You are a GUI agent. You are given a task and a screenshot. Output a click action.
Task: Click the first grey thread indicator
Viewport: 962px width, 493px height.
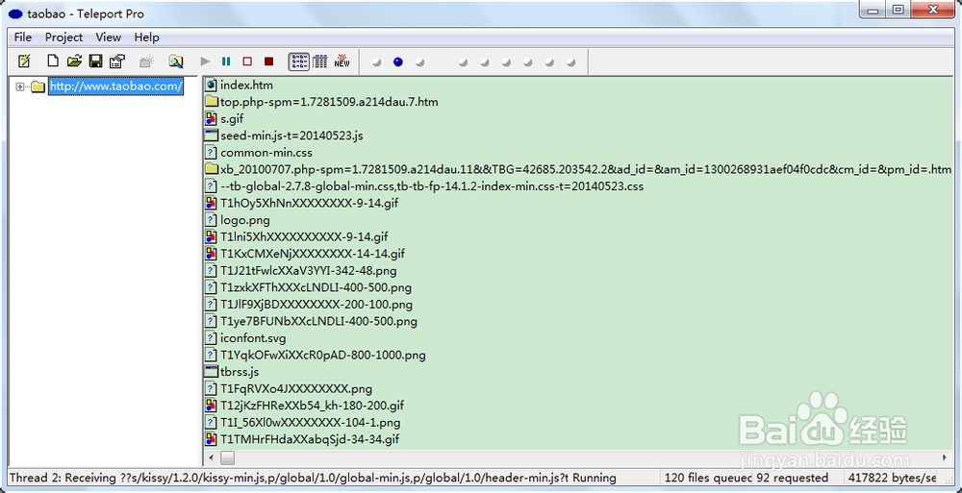pos(377,62)
